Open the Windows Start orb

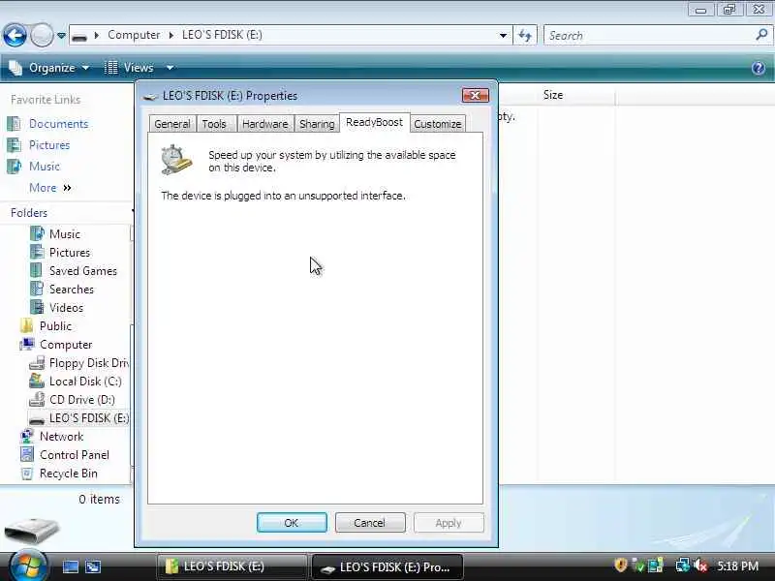tap(27, 566)
